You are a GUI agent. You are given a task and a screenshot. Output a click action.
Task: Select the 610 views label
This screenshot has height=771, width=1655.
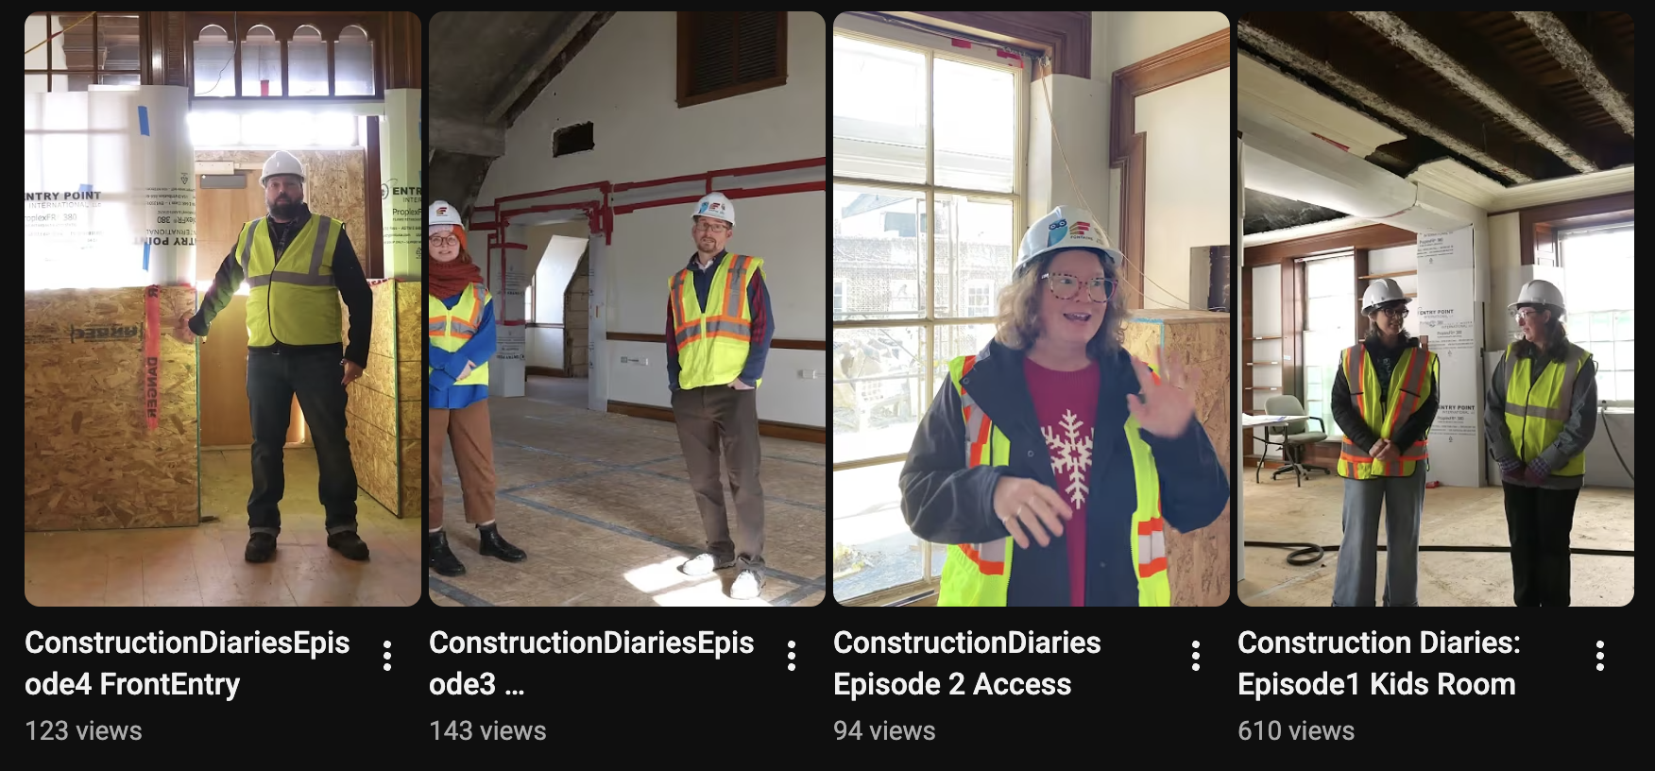[1296, 730]
